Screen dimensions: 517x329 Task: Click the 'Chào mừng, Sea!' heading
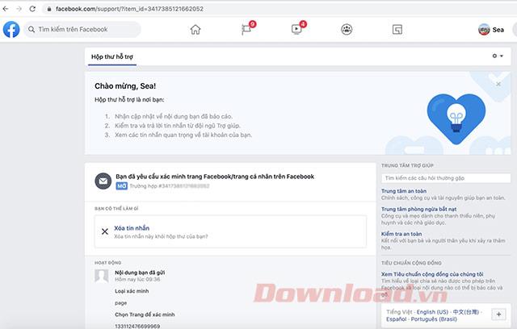click(x=125, y=86)
